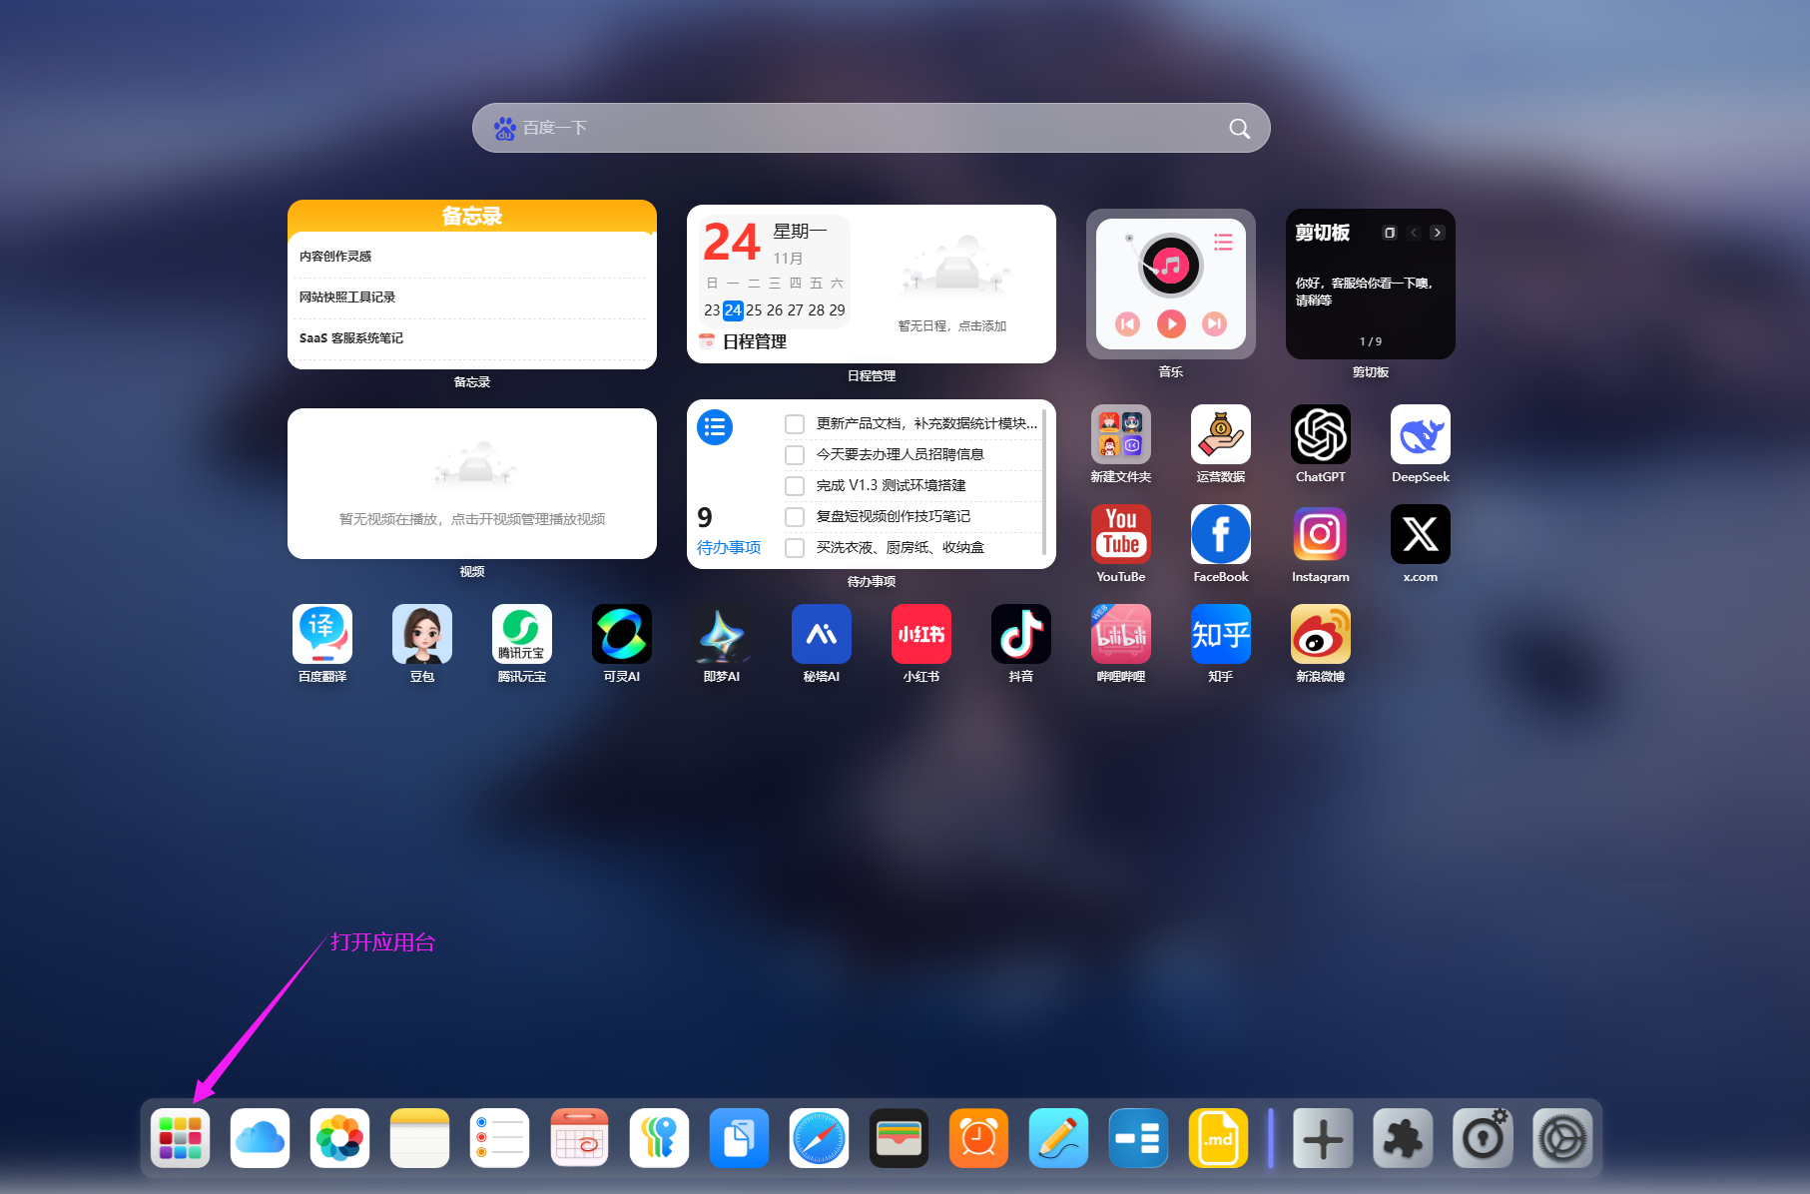Screen dimensions: 1810x1194
Task: Open the DeepSeek app icon
Action: click(1420, 434)
